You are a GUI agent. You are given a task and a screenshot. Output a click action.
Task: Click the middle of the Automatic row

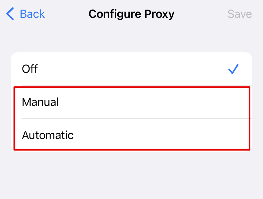coord(131,135)
